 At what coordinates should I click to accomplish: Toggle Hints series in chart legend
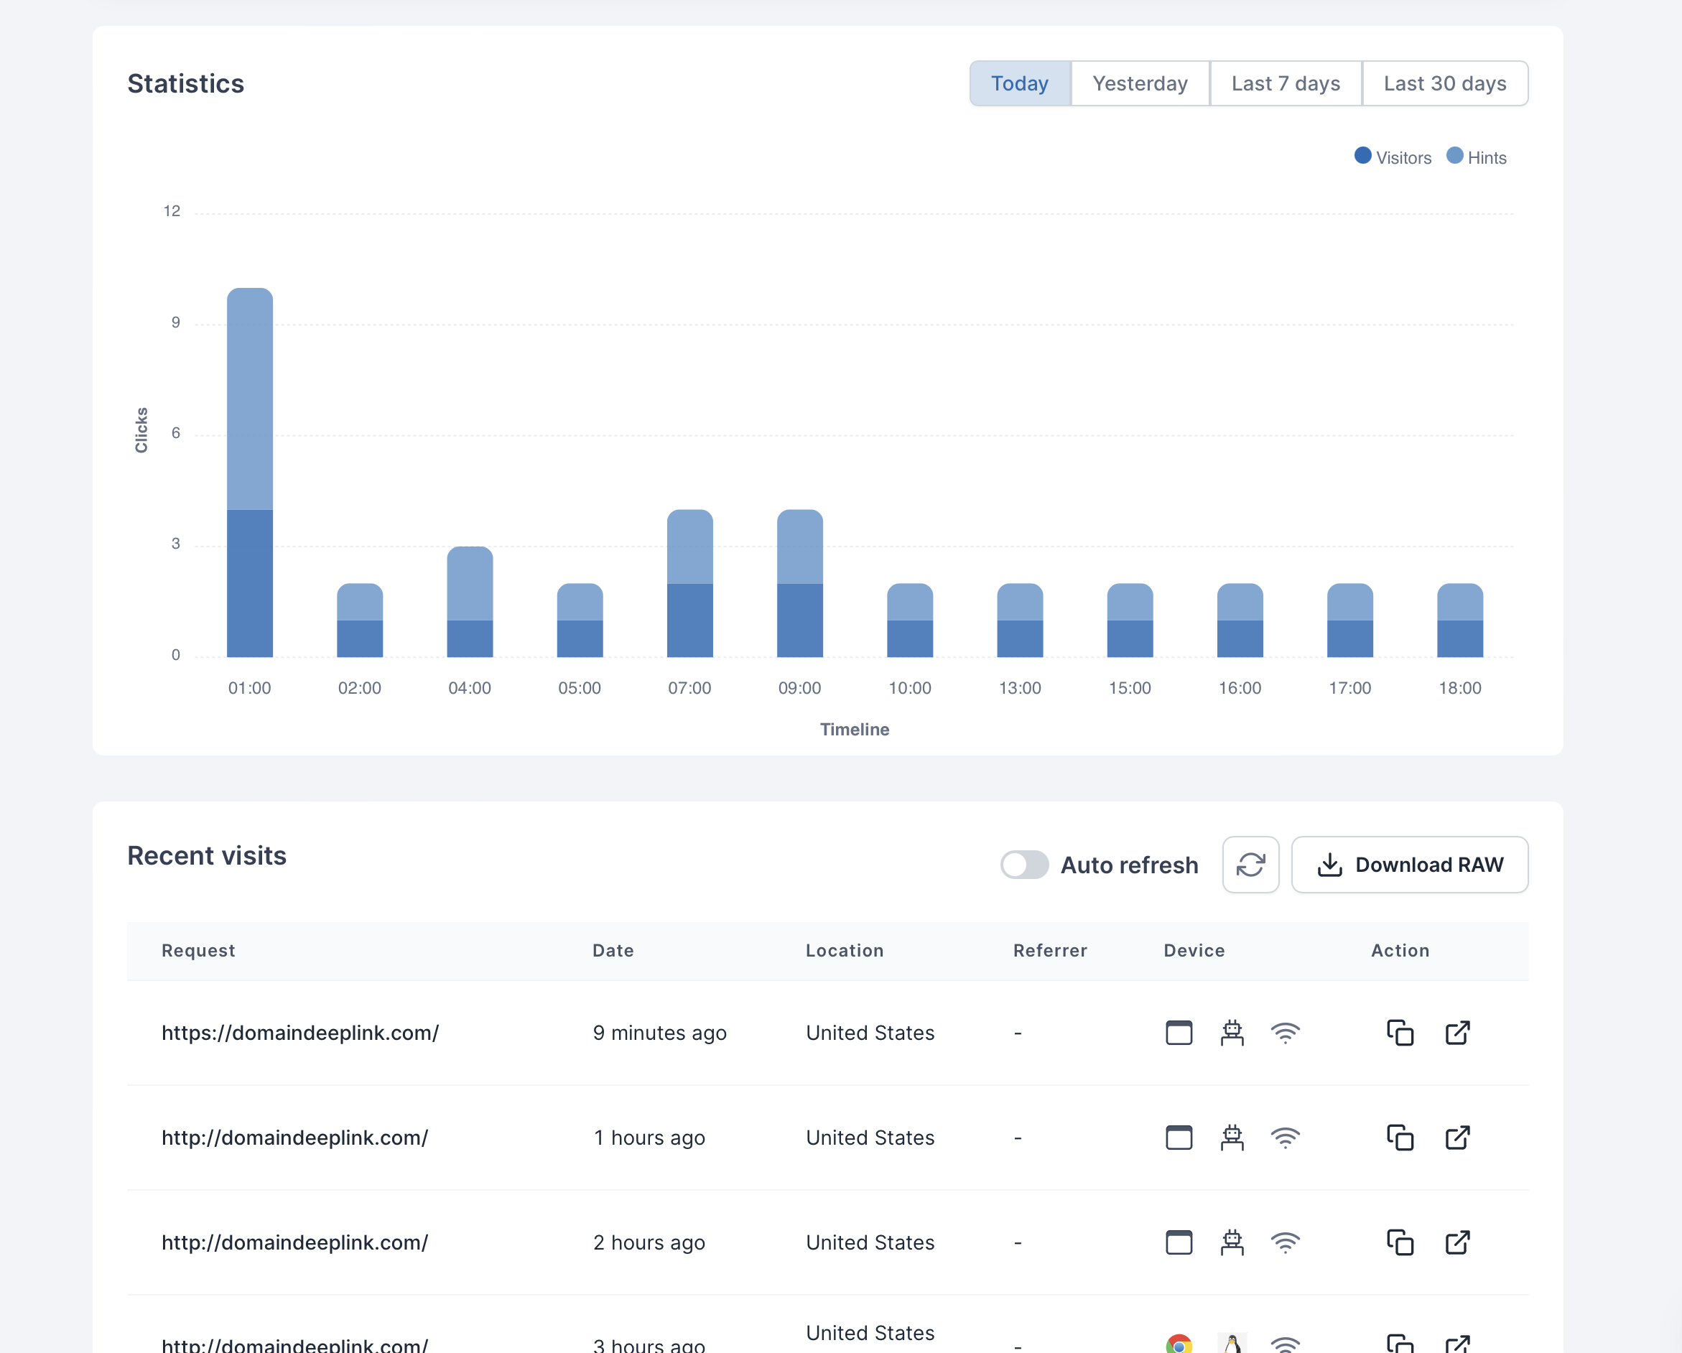(1476, 157)
